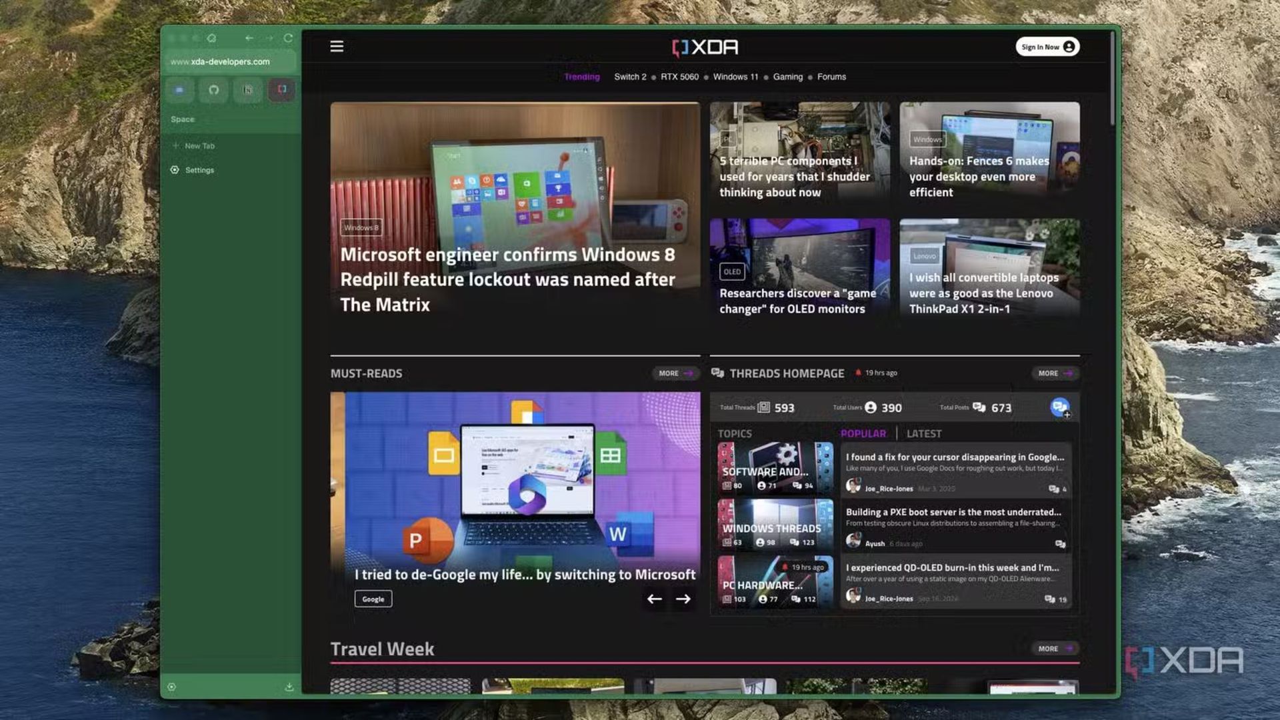Open the third pinned tab icon
The width and height of the screenshot is (1280, 720).
point(247,89)
